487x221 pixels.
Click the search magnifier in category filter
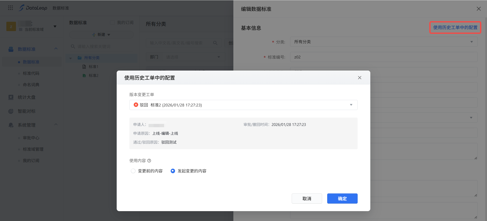(x=215, y=43)
